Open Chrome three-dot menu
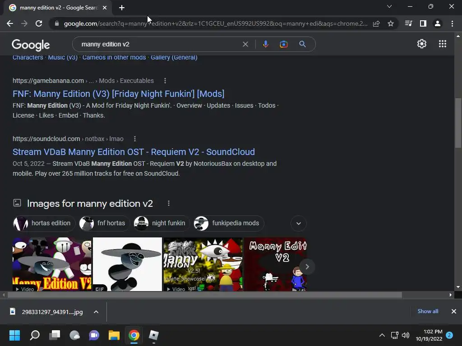The height and width of the screenshot is (346, 462). (x=452, y=23)
